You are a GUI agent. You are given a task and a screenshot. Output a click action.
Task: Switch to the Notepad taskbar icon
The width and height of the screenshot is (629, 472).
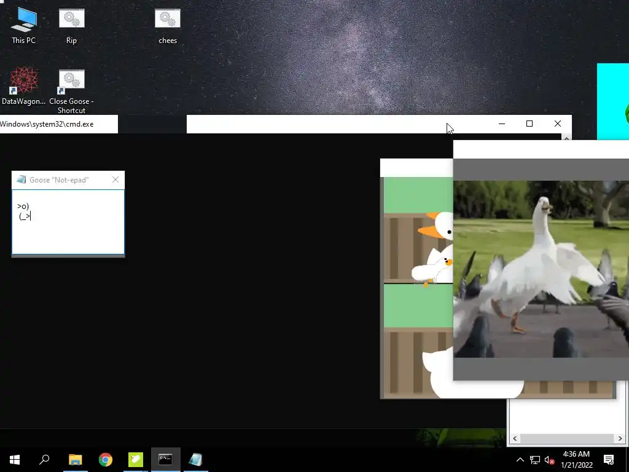(195, 460)
